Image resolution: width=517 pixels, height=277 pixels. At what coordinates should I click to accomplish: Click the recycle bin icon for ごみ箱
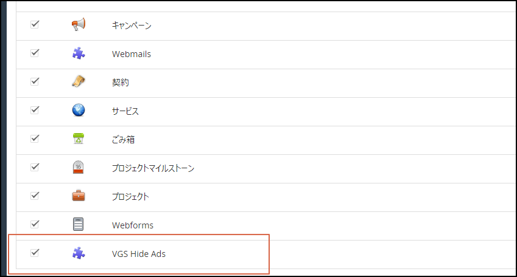click(x=78, y=139)
